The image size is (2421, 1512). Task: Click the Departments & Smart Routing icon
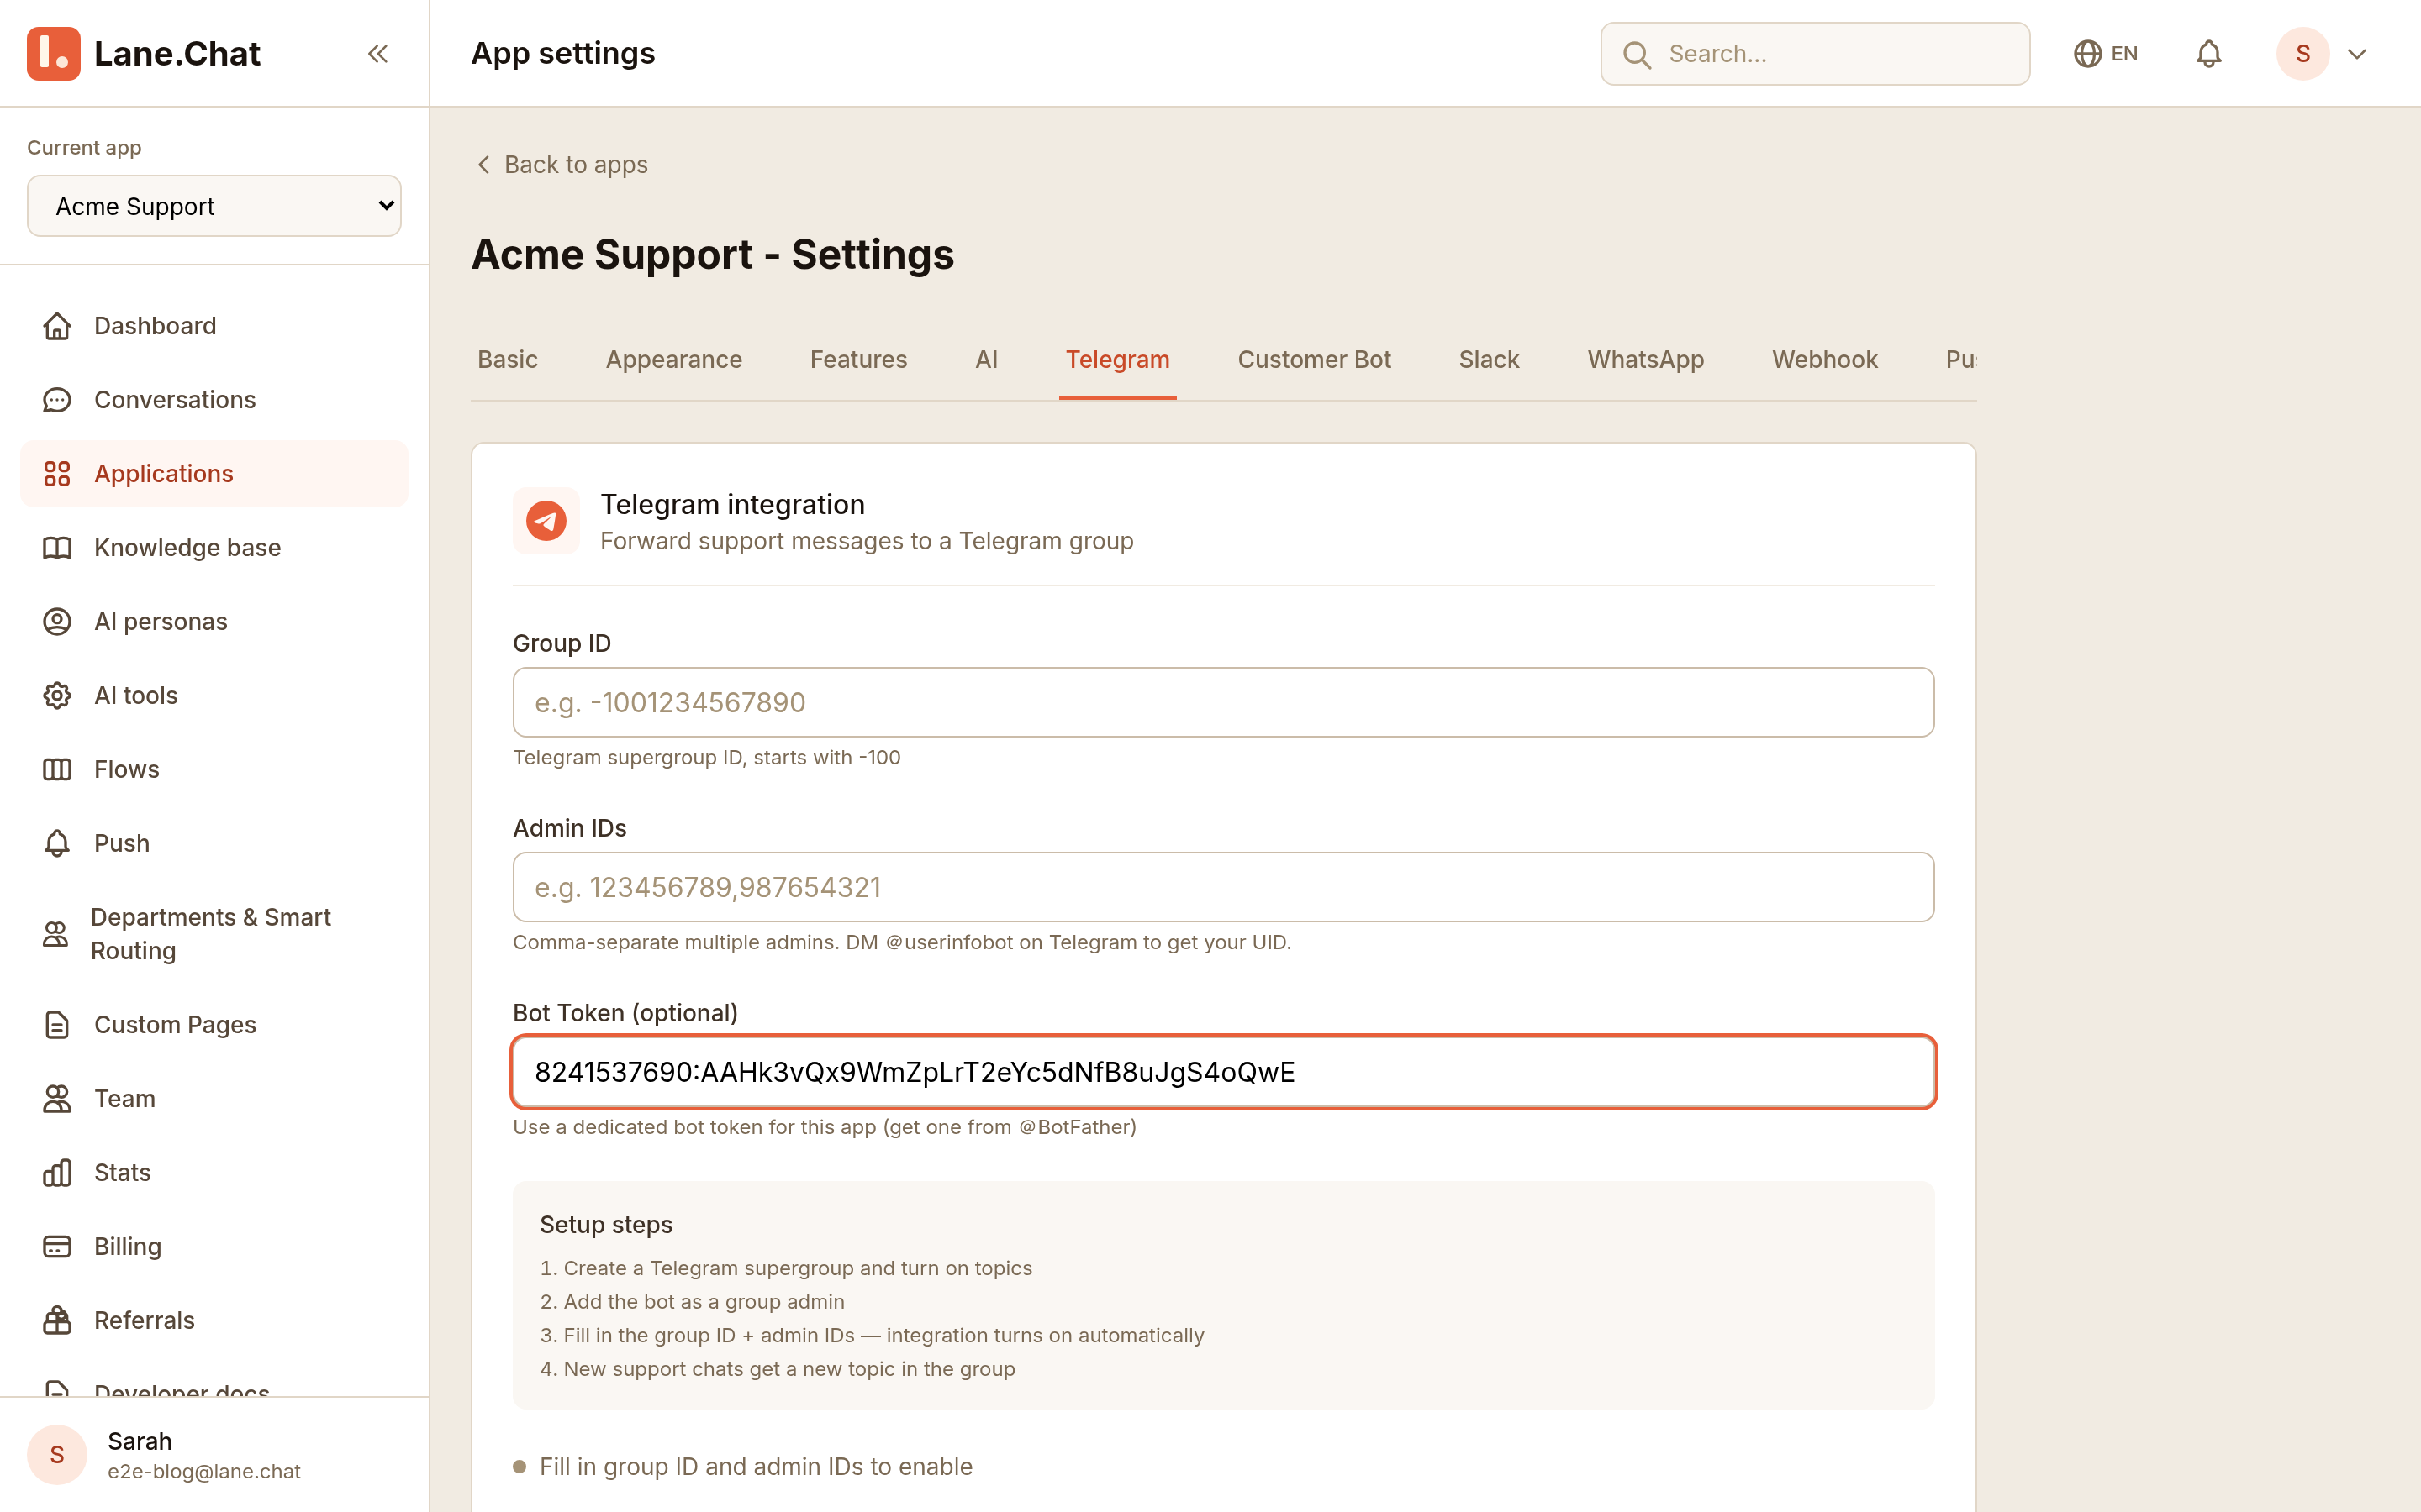coord(56,934)
